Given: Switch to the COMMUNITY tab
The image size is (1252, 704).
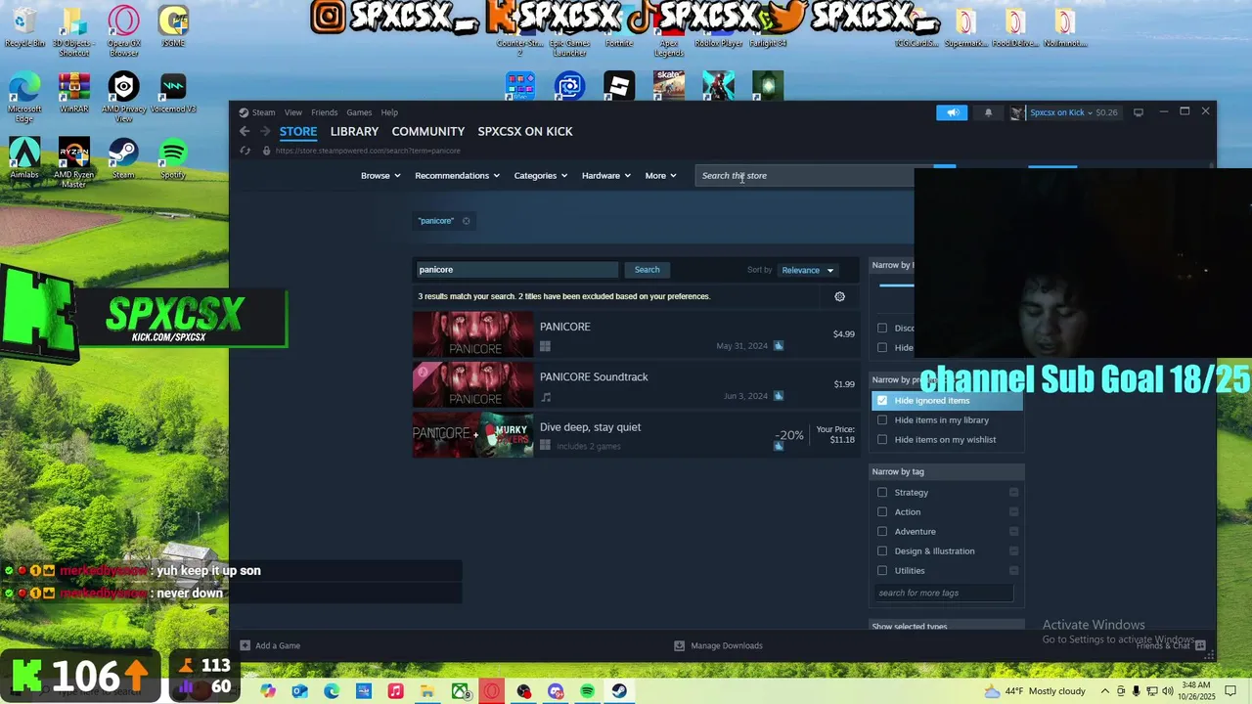Looking at the screenshot, I should coord(427,131).
